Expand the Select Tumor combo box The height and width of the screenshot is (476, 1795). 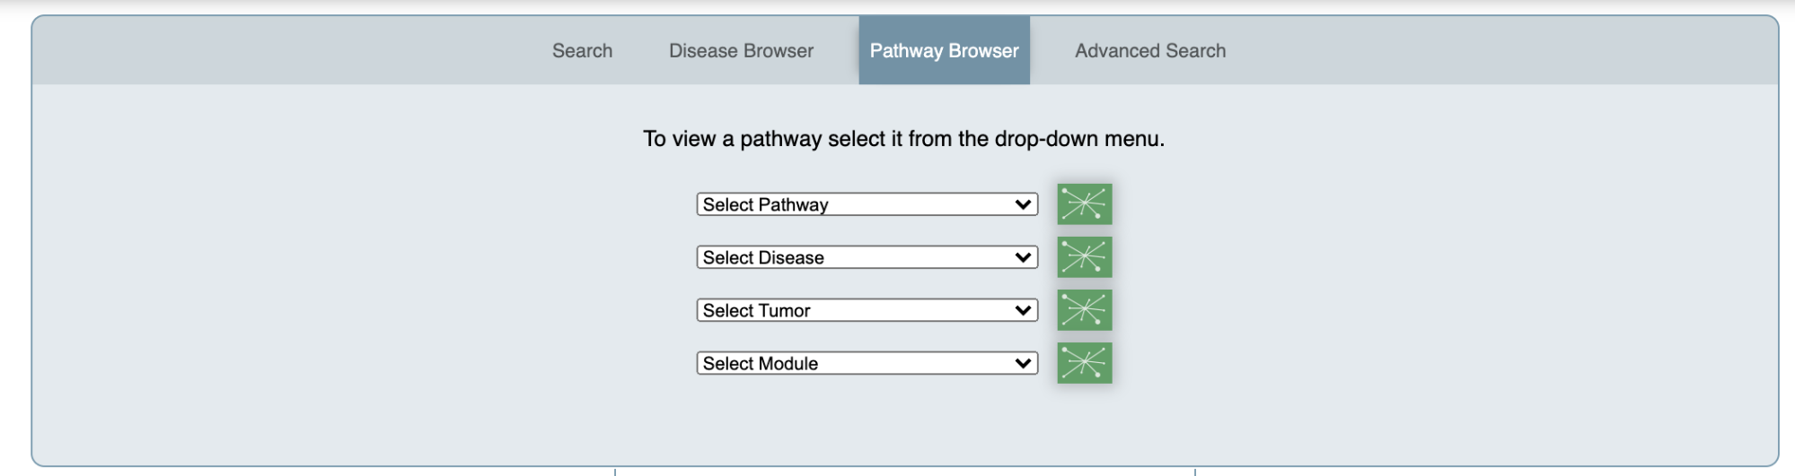pyautogui.click(x=867, y=310)
